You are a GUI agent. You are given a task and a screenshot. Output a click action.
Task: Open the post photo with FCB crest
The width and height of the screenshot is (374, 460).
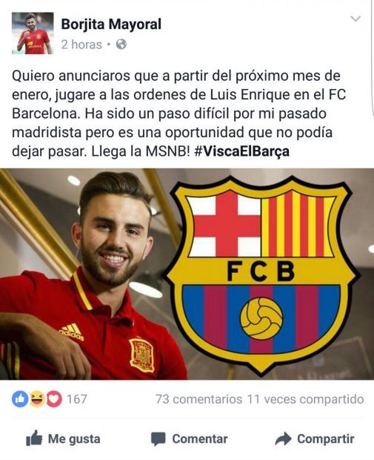point(187,274)
